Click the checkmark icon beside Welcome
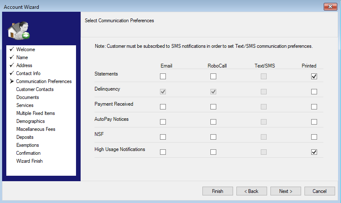 (x=12, y=49)
